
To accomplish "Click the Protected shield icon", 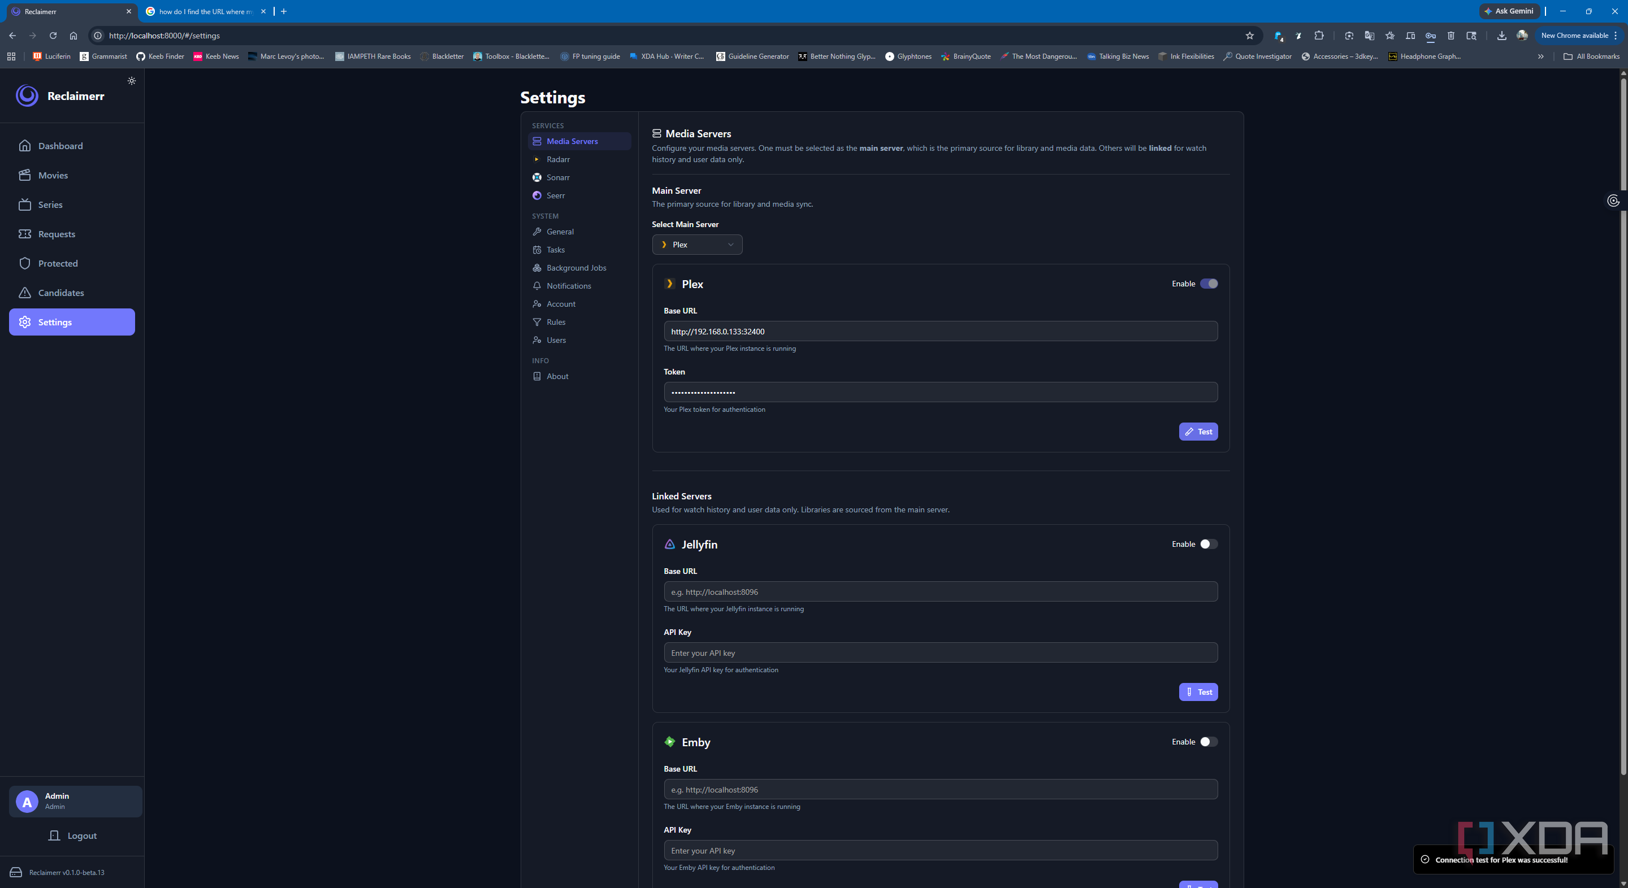I will click(x=25, y=263).
